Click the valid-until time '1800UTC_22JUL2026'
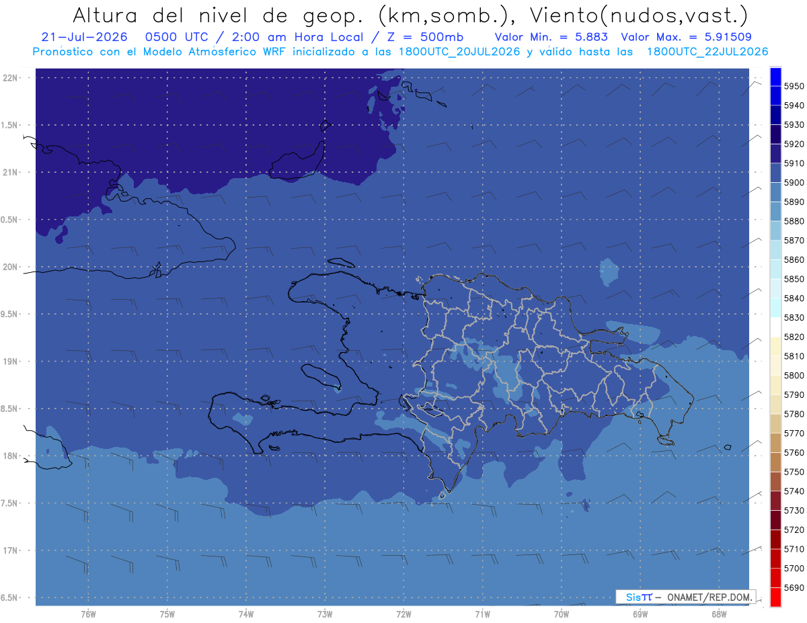This screenshot has width=807, height=623. (x=707, y=52)
